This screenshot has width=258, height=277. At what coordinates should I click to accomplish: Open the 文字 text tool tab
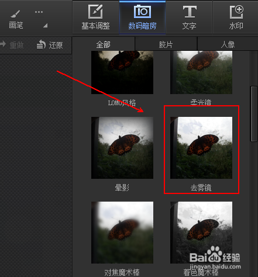(189, 17)
